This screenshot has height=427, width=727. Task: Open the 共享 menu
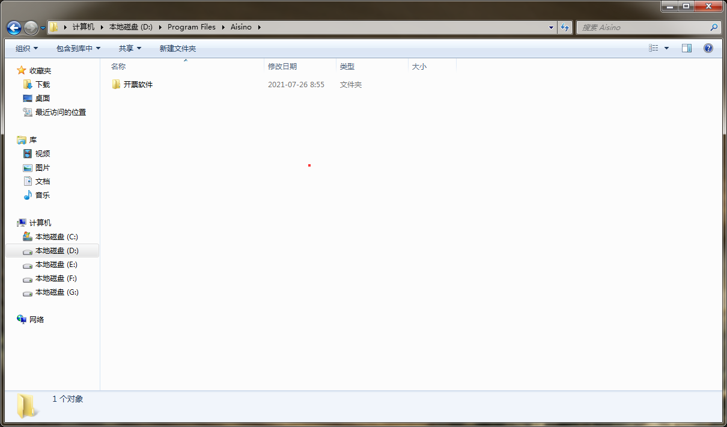pos(130,48)
